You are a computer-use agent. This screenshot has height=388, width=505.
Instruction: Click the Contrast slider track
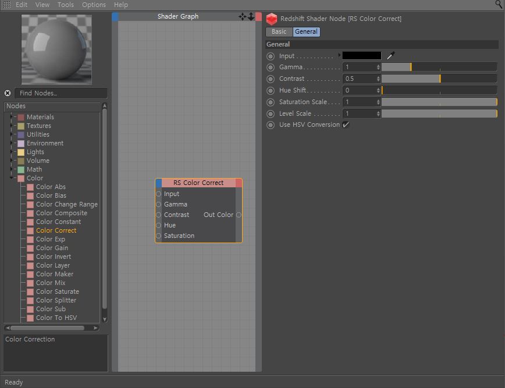click(439, 79)
